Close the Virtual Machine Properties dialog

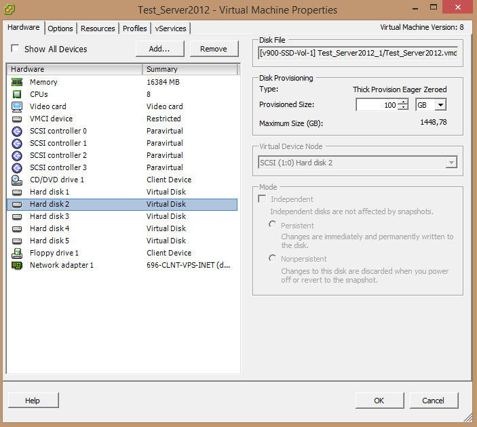[x=458, y=7]
